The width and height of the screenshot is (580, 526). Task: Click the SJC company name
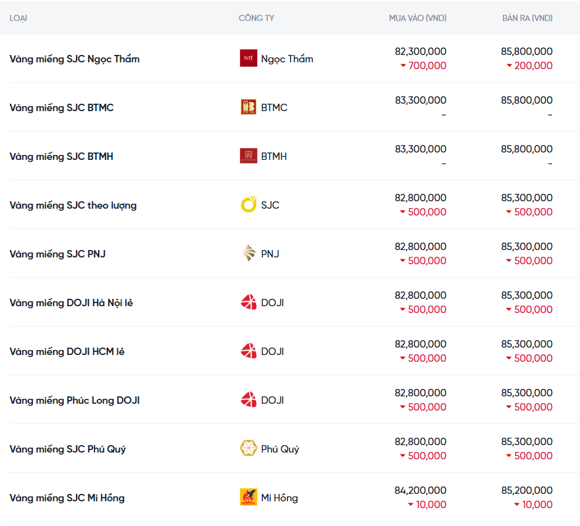(x=270, y=205)
